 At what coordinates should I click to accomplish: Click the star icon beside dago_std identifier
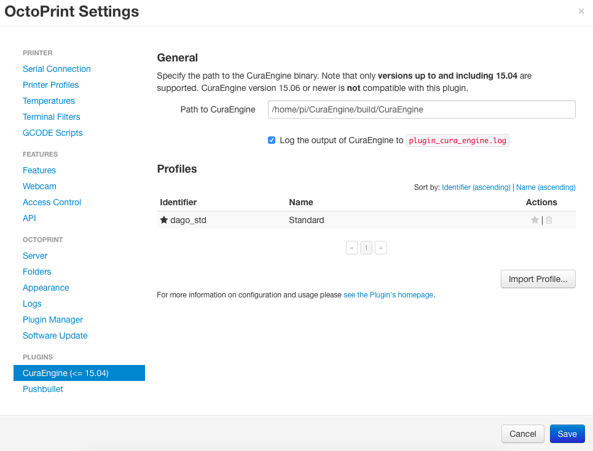coord(163,219)
